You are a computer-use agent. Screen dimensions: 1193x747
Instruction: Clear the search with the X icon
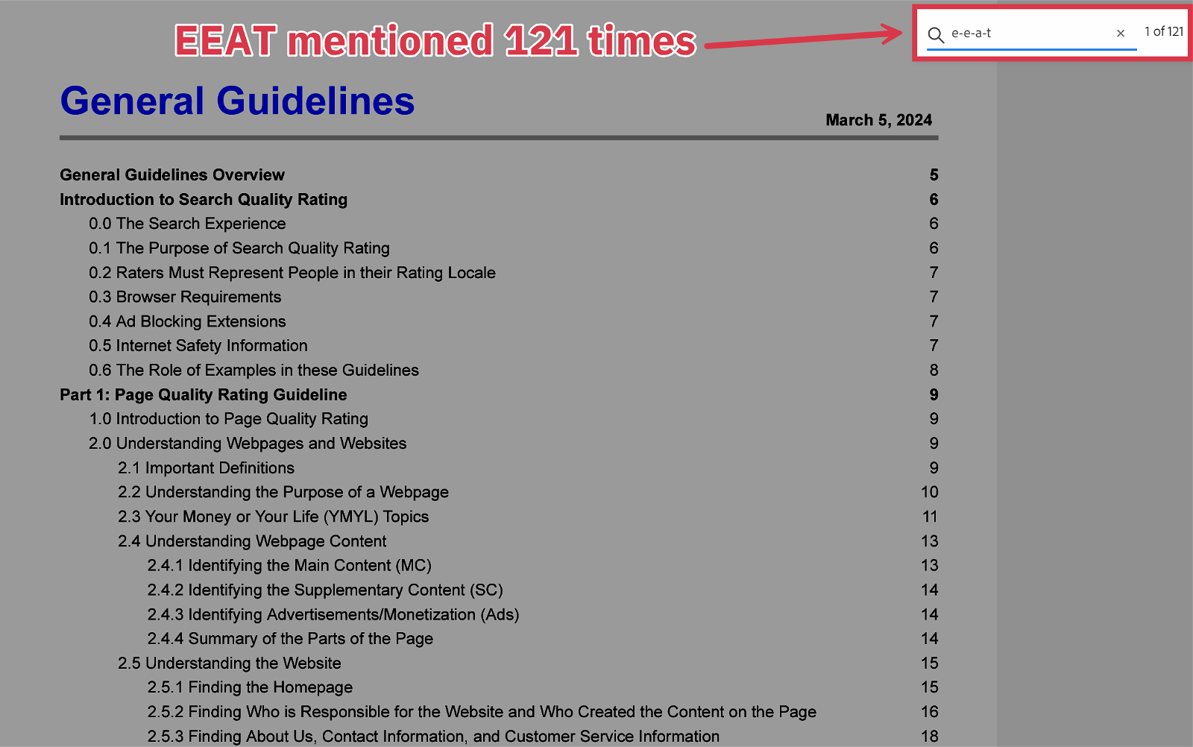coord(1120,34)
